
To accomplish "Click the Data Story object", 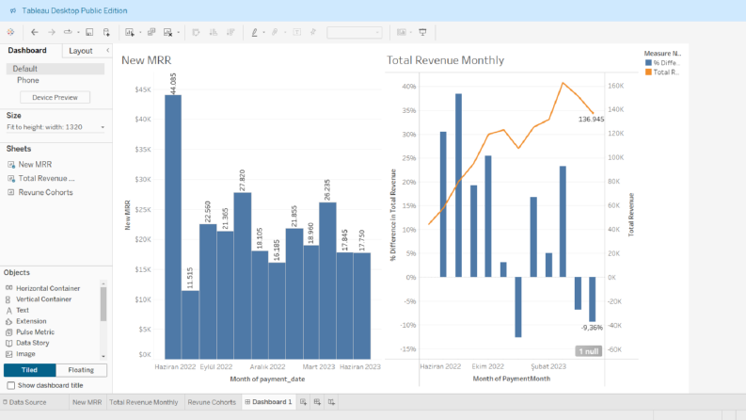I will point(32,343).
